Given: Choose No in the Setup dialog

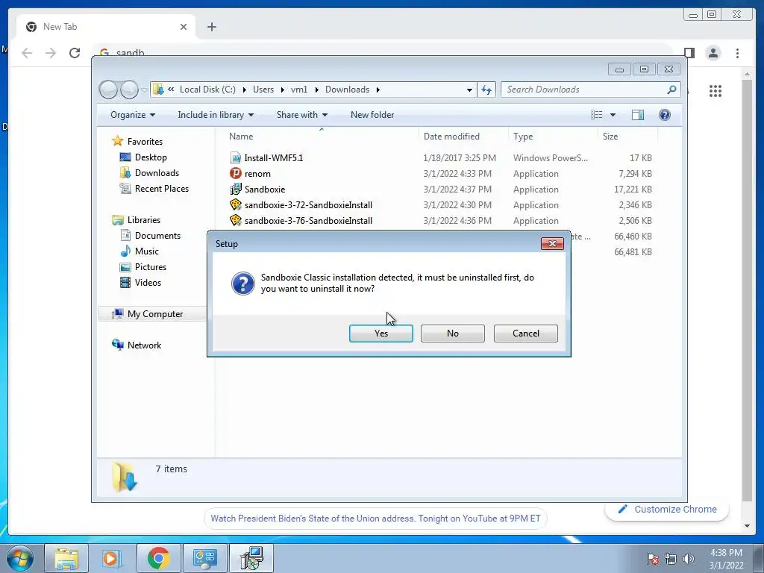Looking at the screenshot, I should (452, 334).
